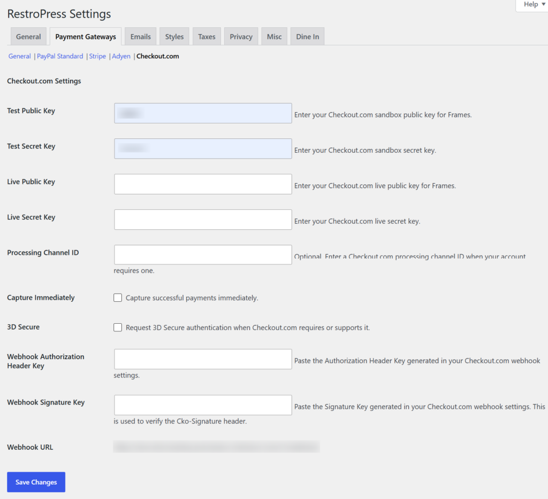Click 'Enter your Checkout.com sandbox secret key.' text
Screen dimensions: 548x499
365,151
